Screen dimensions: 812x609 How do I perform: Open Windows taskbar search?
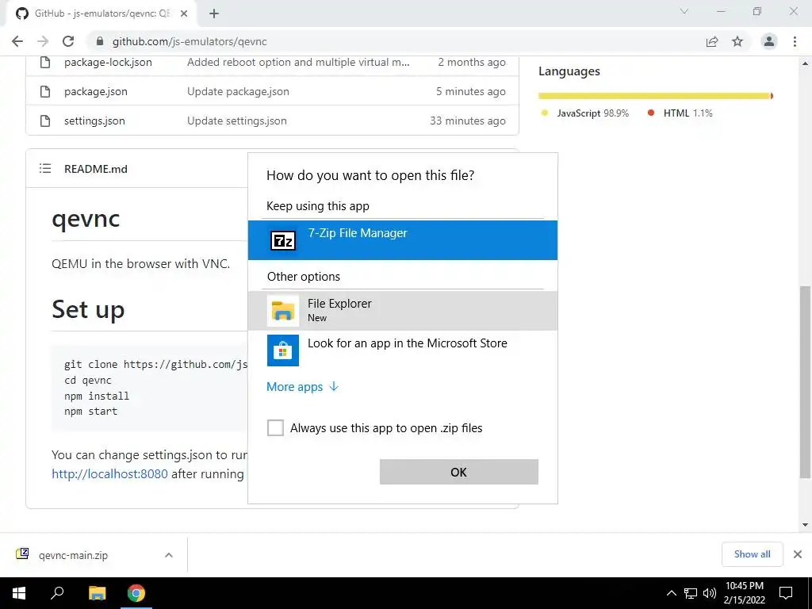tap(57, 593)
